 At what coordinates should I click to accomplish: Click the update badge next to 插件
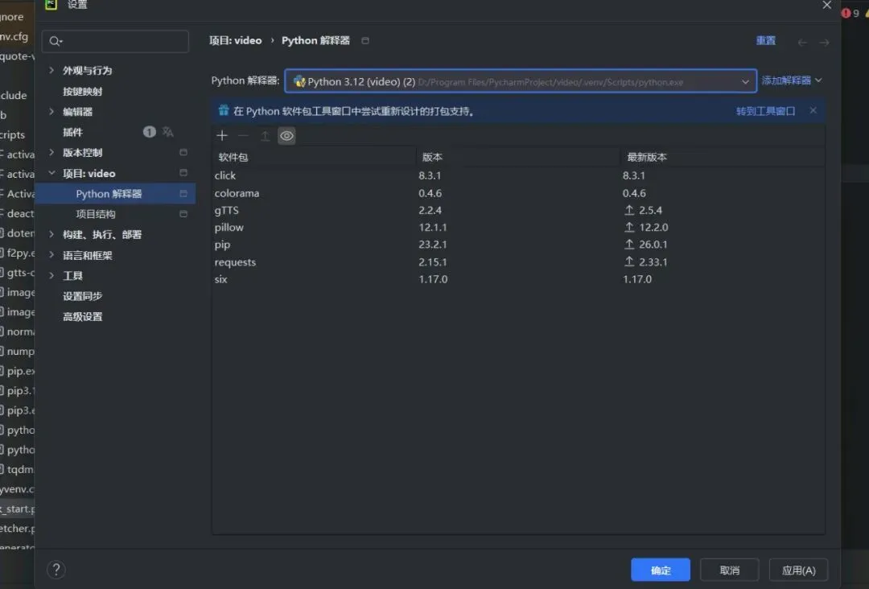[149, 132]
